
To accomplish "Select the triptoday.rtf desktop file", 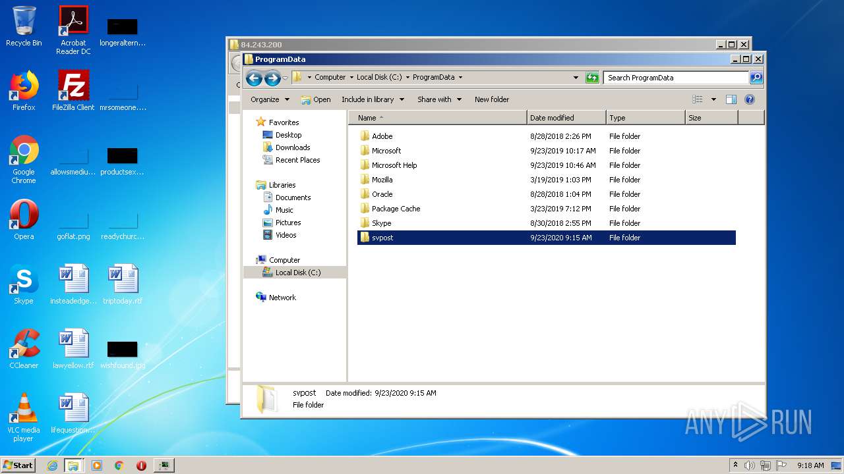I will [x=123, y=284].
